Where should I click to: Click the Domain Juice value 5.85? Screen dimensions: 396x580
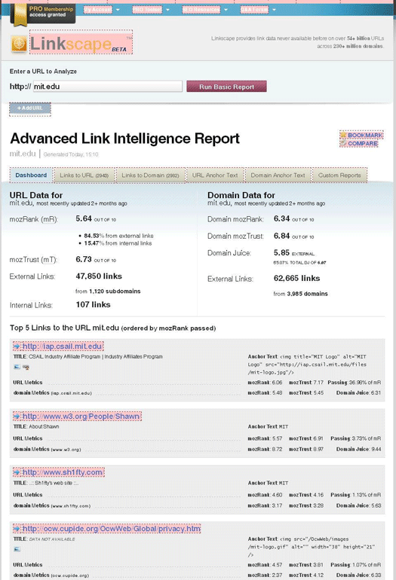click(281, 252)
